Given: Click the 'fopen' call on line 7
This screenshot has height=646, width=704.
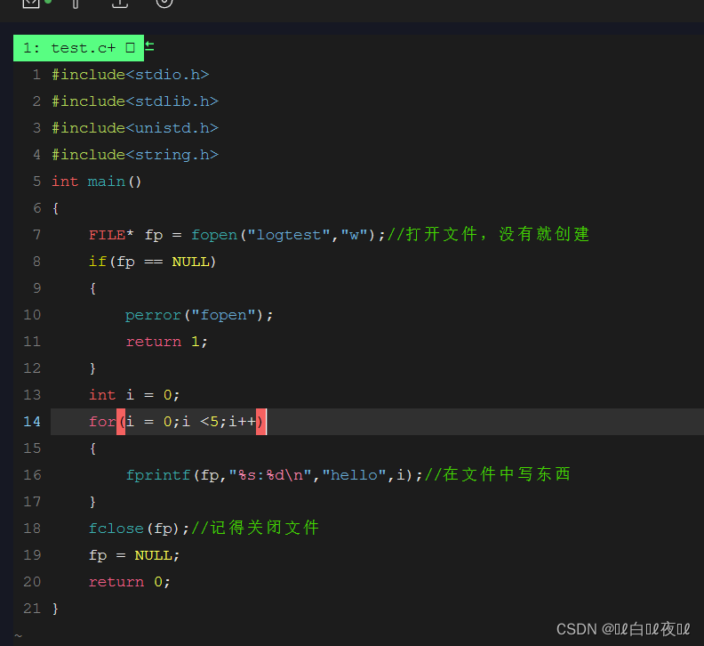Looking at the screenshot, I should (214, 235).
